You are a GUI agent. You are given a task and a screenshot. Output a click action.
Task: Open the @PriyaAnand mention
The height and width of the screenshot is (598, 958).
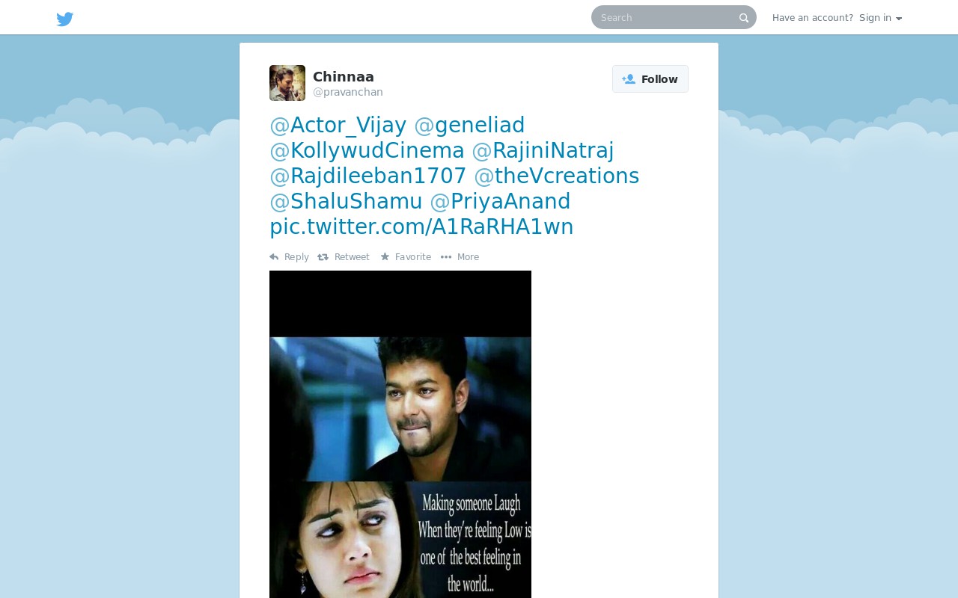(x=500, y=201)
